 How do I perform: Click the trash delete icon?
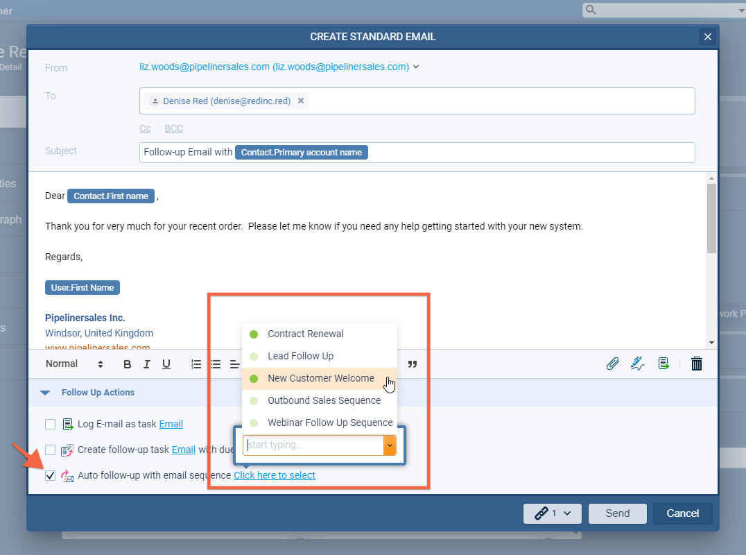697,364
